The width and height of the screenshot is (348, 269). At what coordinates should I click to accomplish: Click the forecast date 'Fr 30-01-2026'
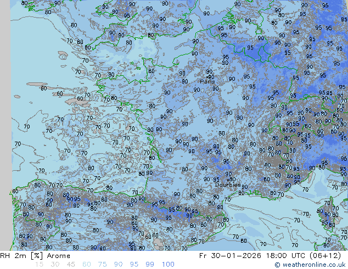[230, 256]
